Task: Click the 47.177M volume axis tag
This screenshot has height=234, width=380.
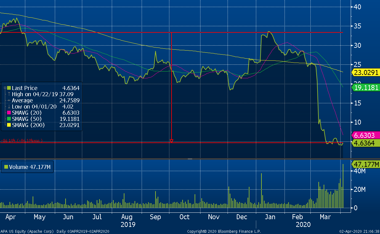Action: point(366,165)
